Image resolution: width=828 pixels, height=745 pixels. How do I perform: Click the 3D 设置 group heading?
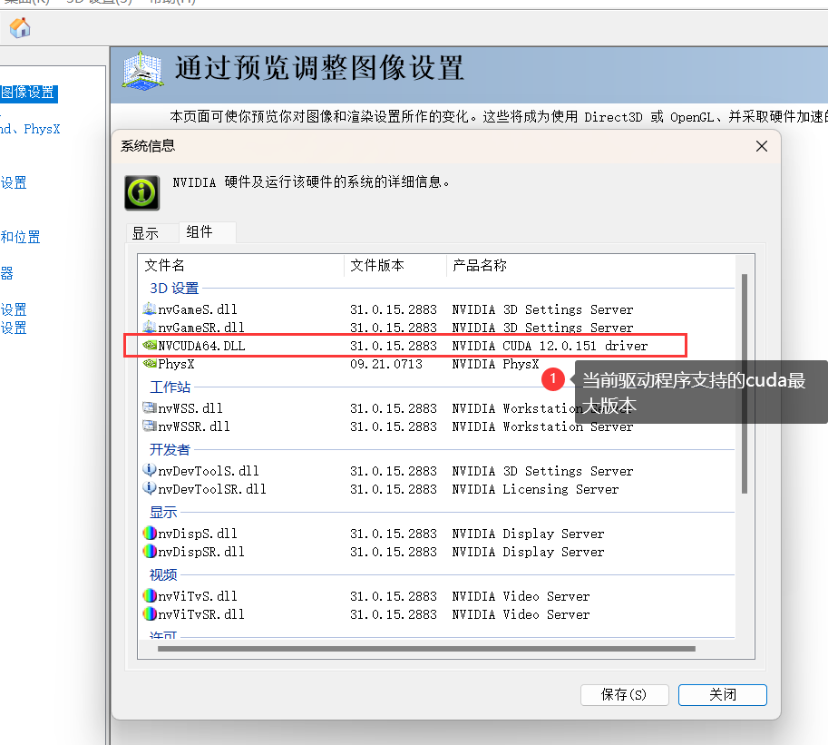pyautogui.click(x=174, y=288)
